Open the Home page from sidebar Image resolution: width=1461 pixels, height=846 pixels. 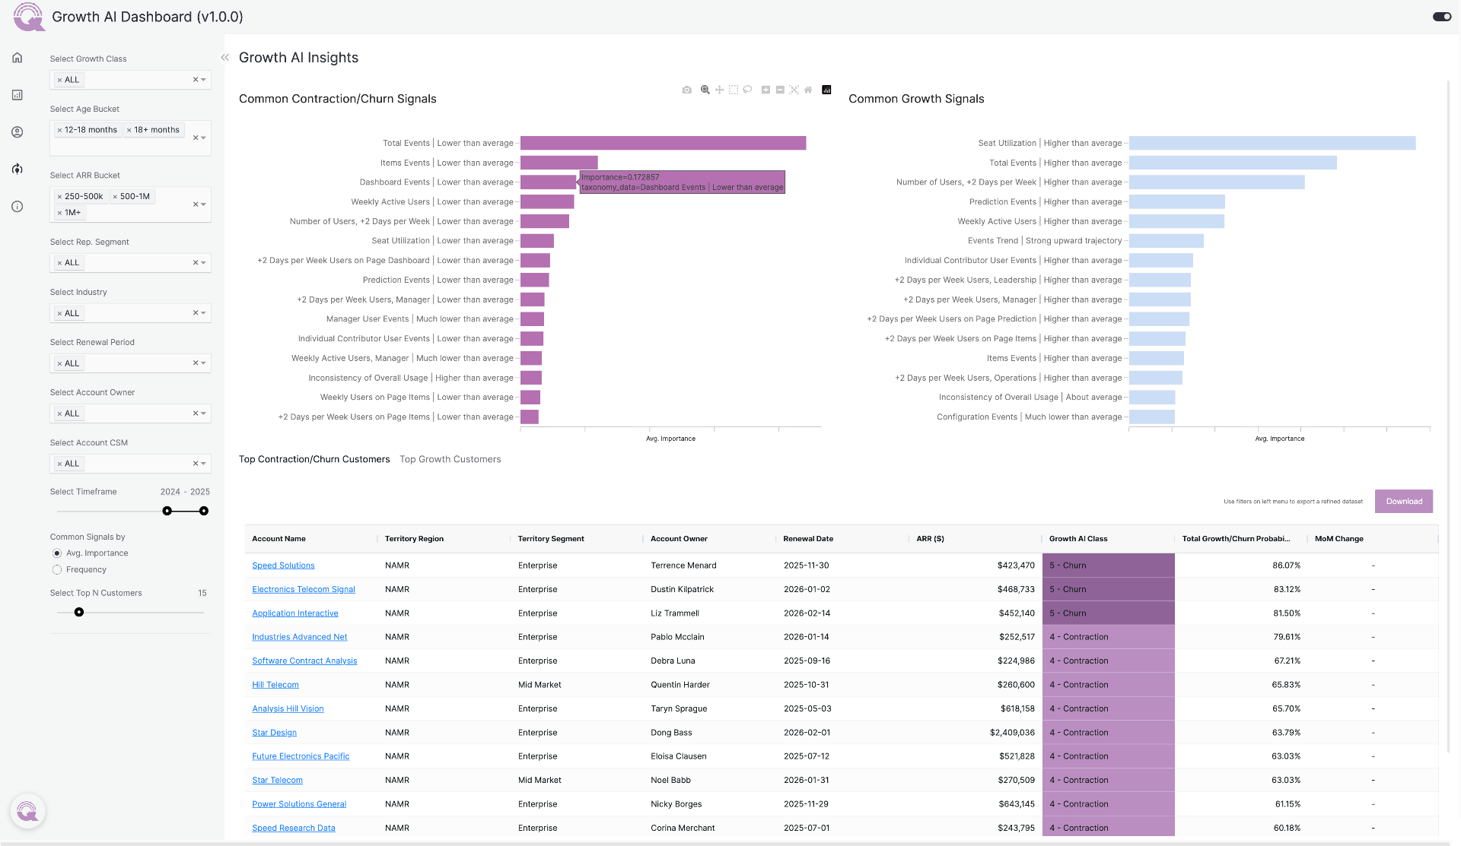click(18, 58)
